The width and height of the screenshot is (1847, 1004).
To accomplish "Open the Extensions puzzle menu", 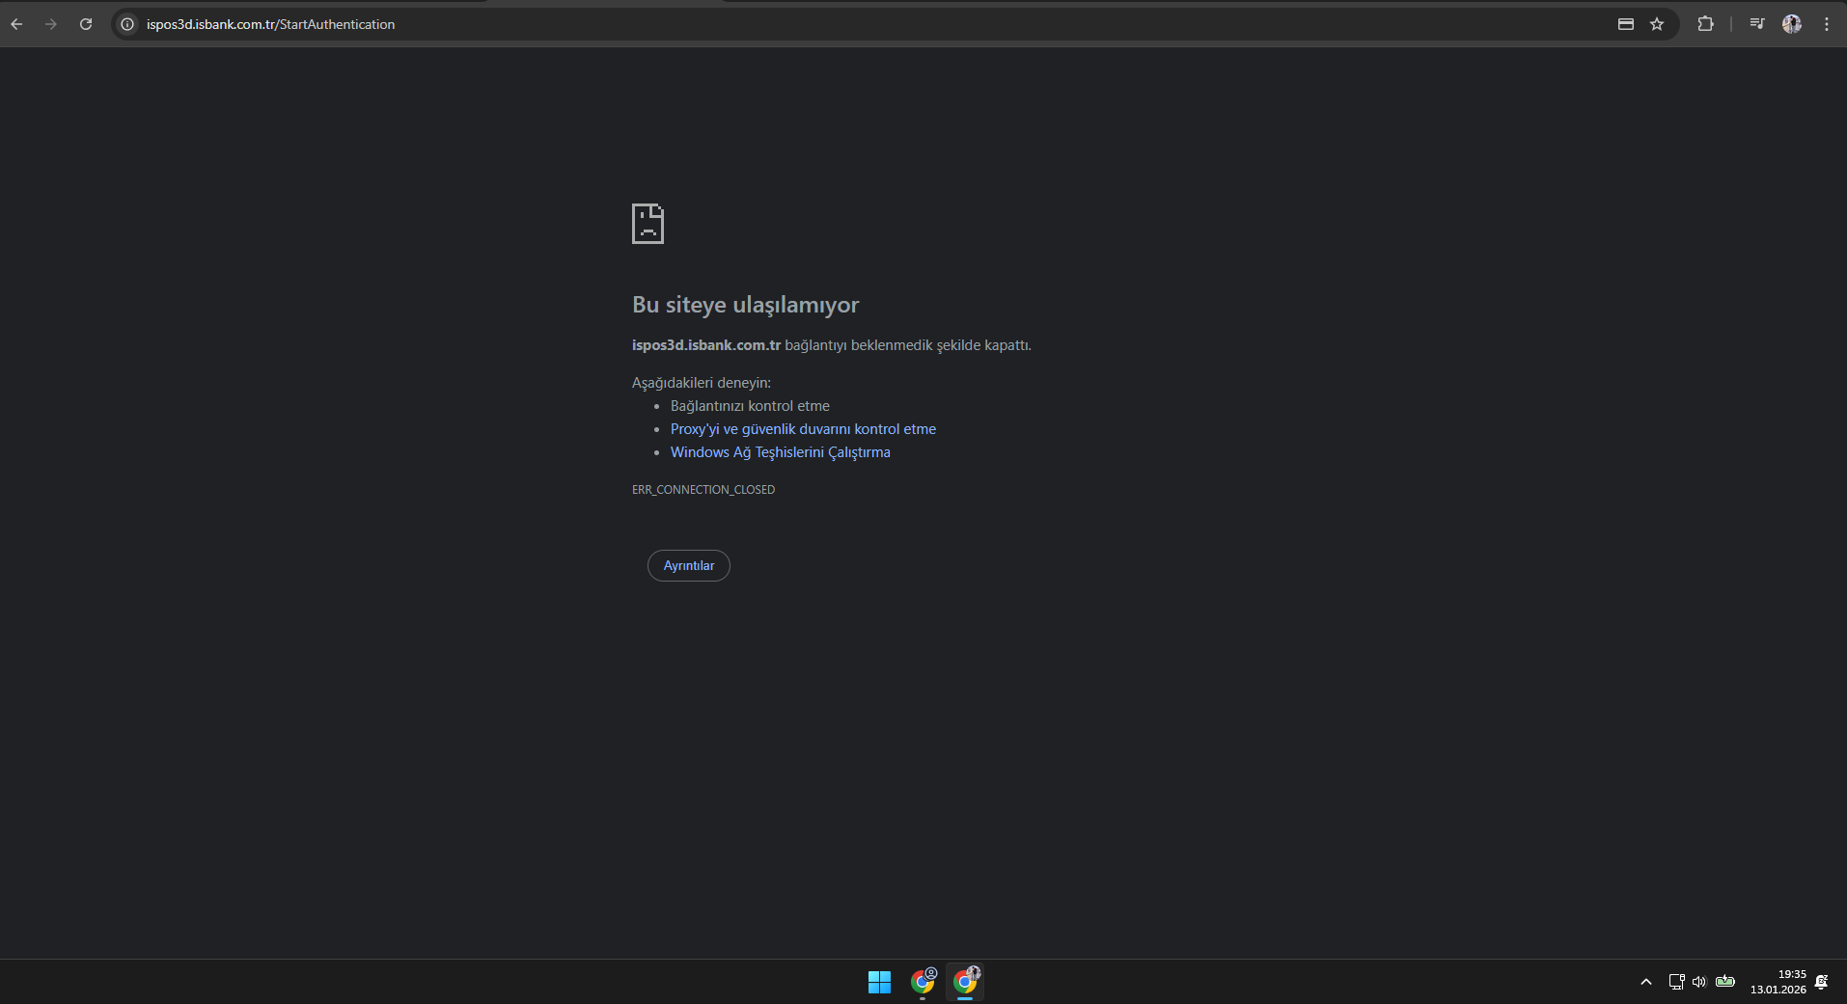I will pos(1705,24).
